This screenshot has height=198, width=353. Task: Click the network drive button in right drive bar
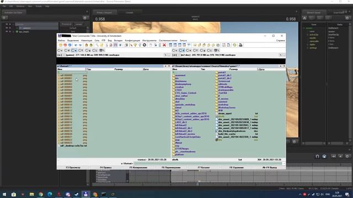click(217, 50)
